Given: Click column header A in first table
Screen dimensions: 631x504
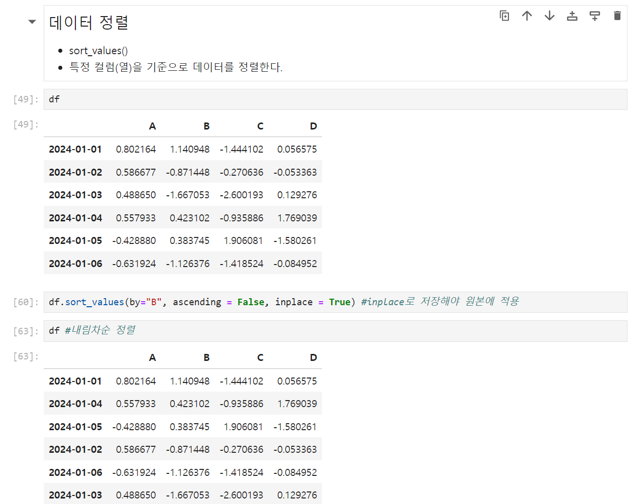Looking at the screenshot, I should click(x=152, y=126).
